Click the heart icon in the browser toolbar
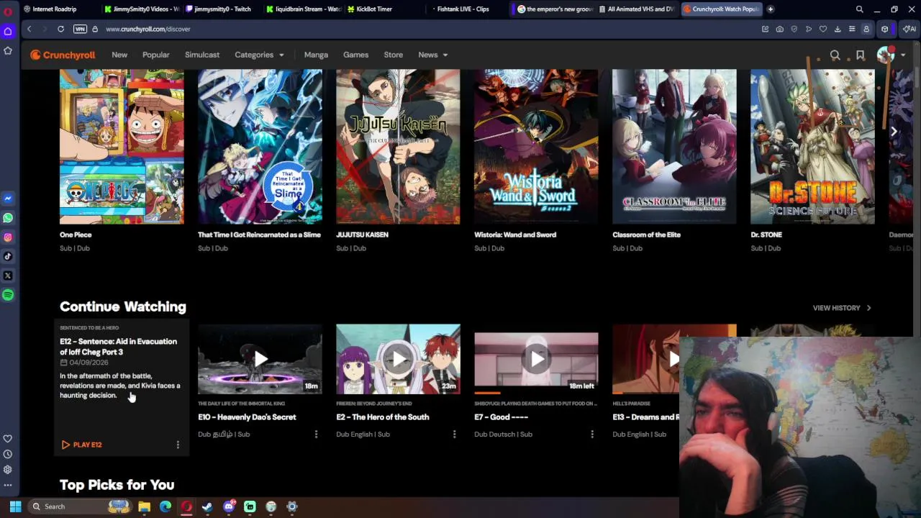This screenshot has height=518, width=921. 823,29
